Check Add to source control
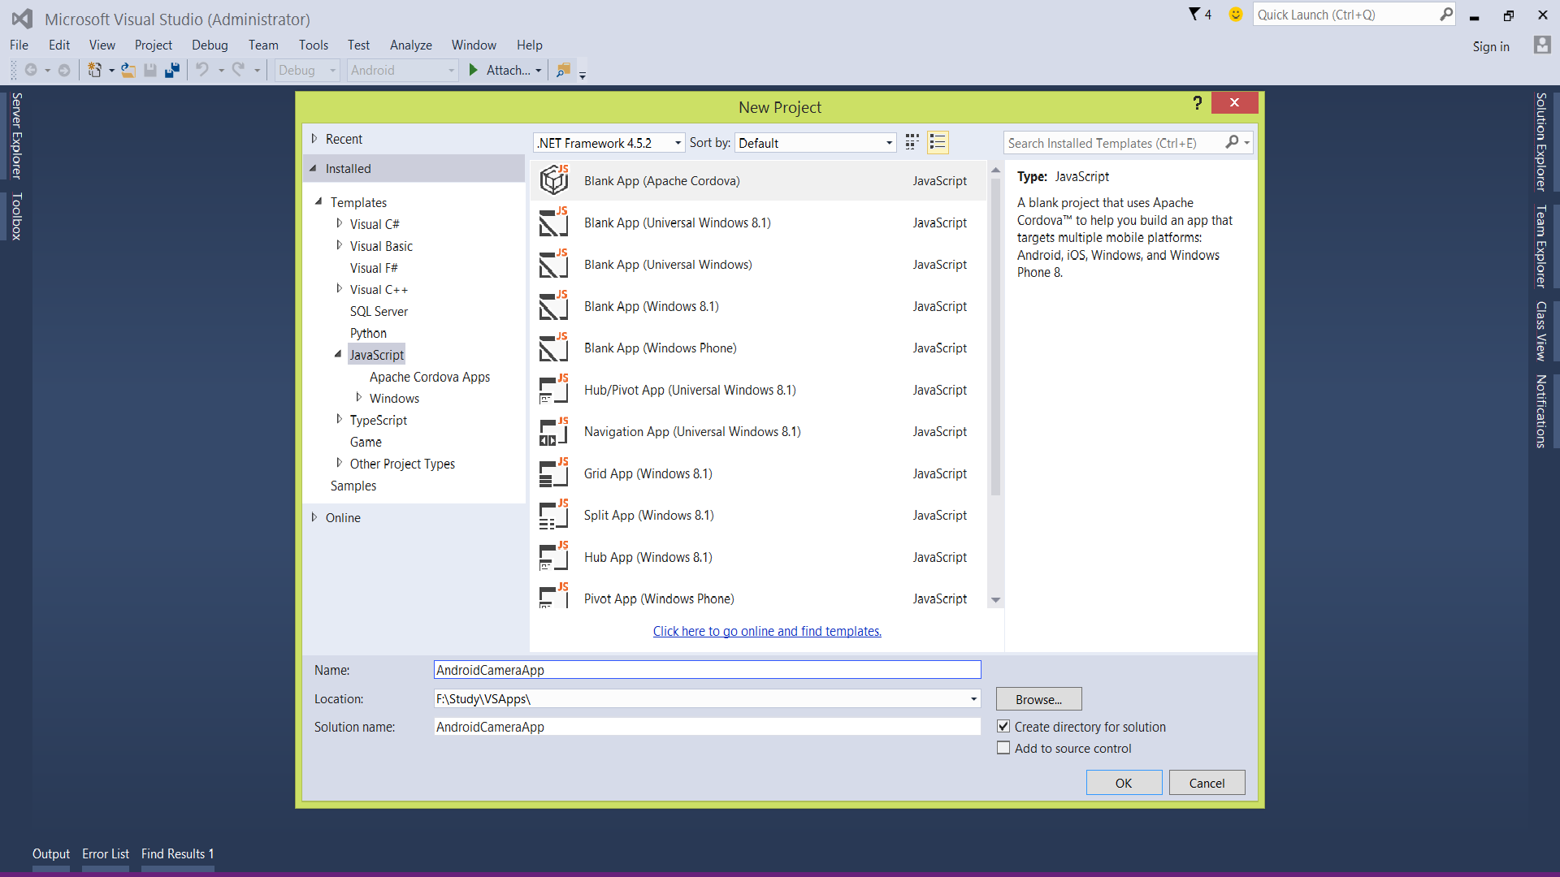Screen dimensions: 1560x877 click(x=1003, y=748)
